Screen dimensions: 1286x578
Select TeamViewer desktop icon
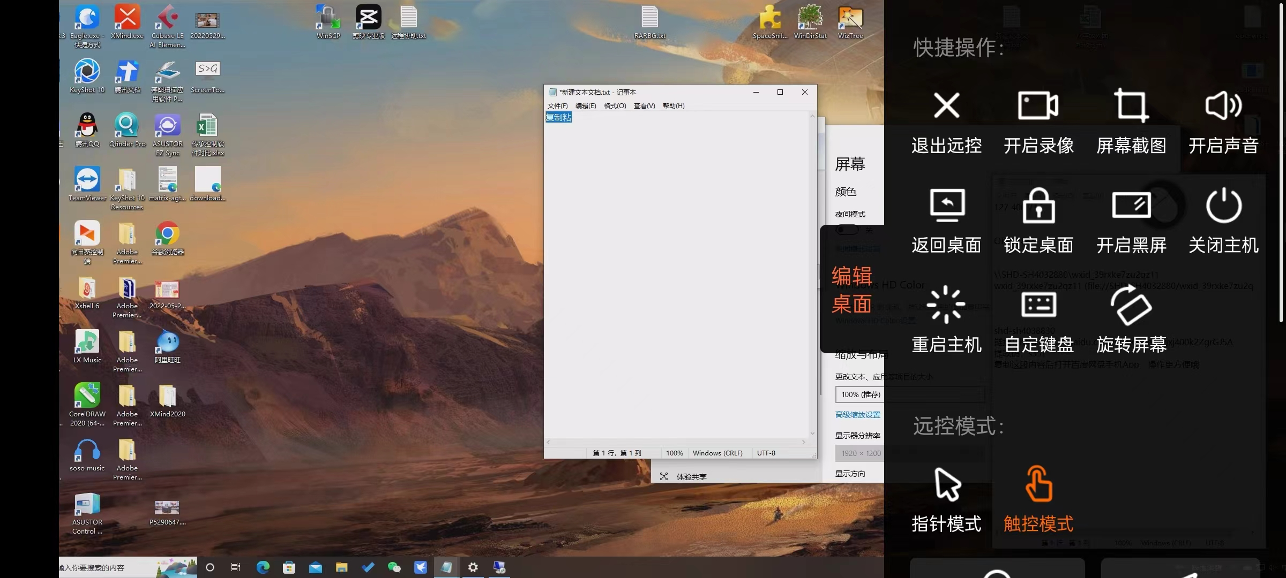click(87, 184)
